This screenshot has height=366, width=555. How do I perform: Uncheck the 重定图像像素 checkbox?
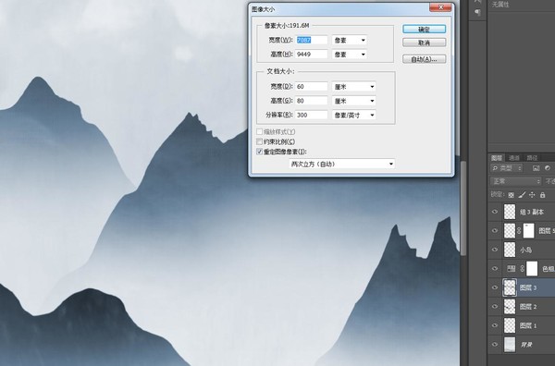259,152
